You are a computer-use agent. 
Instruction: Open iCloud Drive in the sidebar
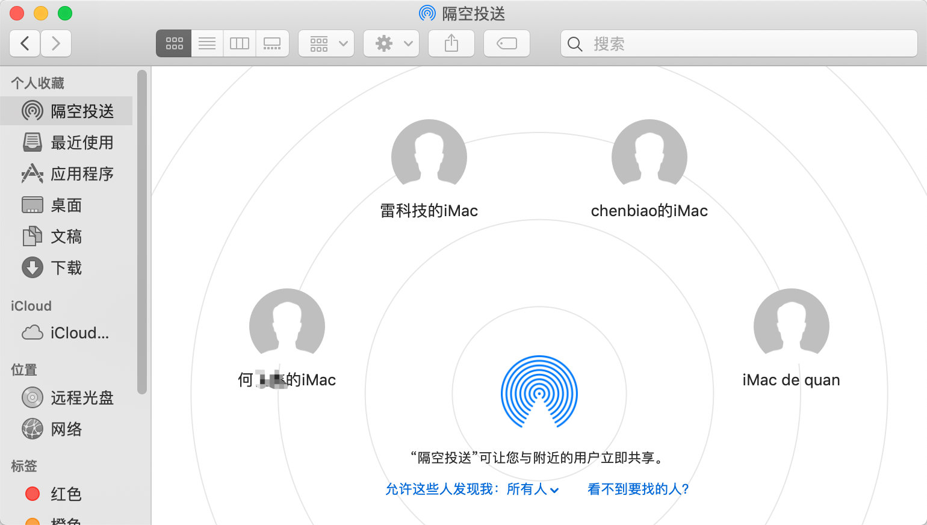click(66, 332)
